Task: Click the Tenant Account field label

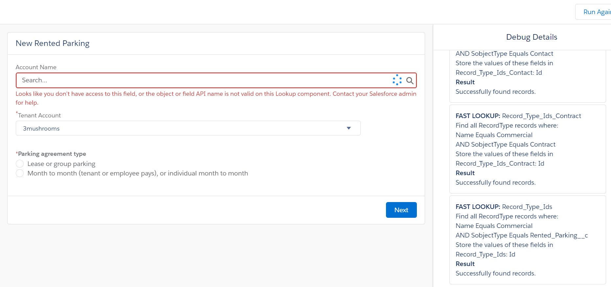Action: coord(39,115)
